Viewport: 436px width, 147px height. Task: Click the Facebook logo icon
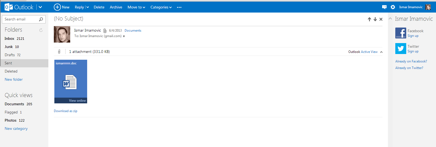coord(400,33)
